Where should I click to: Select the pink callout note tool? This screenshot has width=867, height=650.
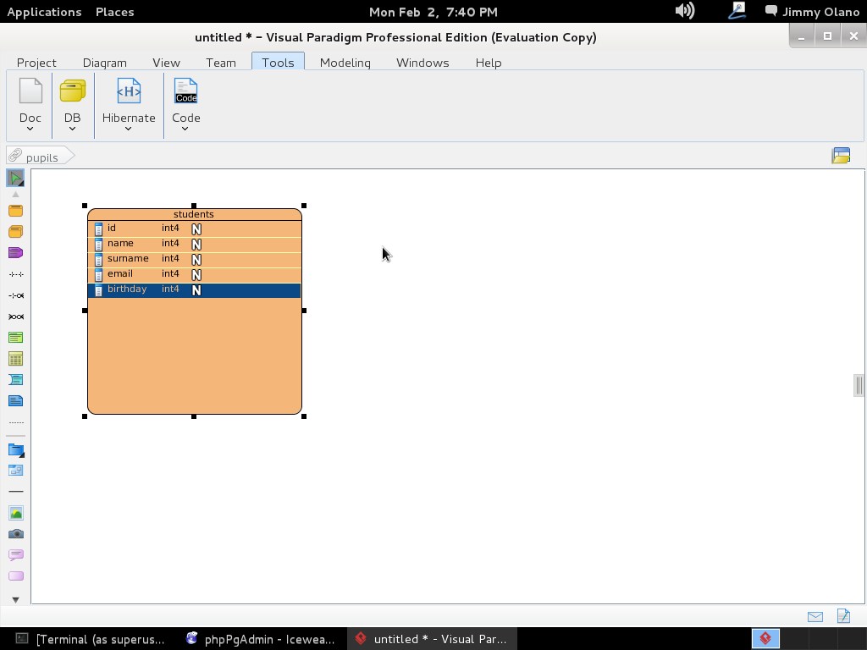pyautogui.click(x=15, y=555)
